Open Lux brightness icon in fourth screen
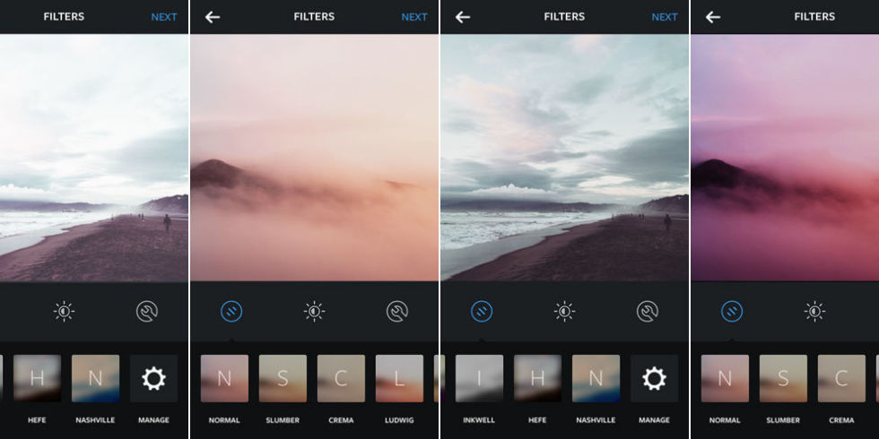Image resolution: width=879 pixels, height=439 pixels. point(814,312)
